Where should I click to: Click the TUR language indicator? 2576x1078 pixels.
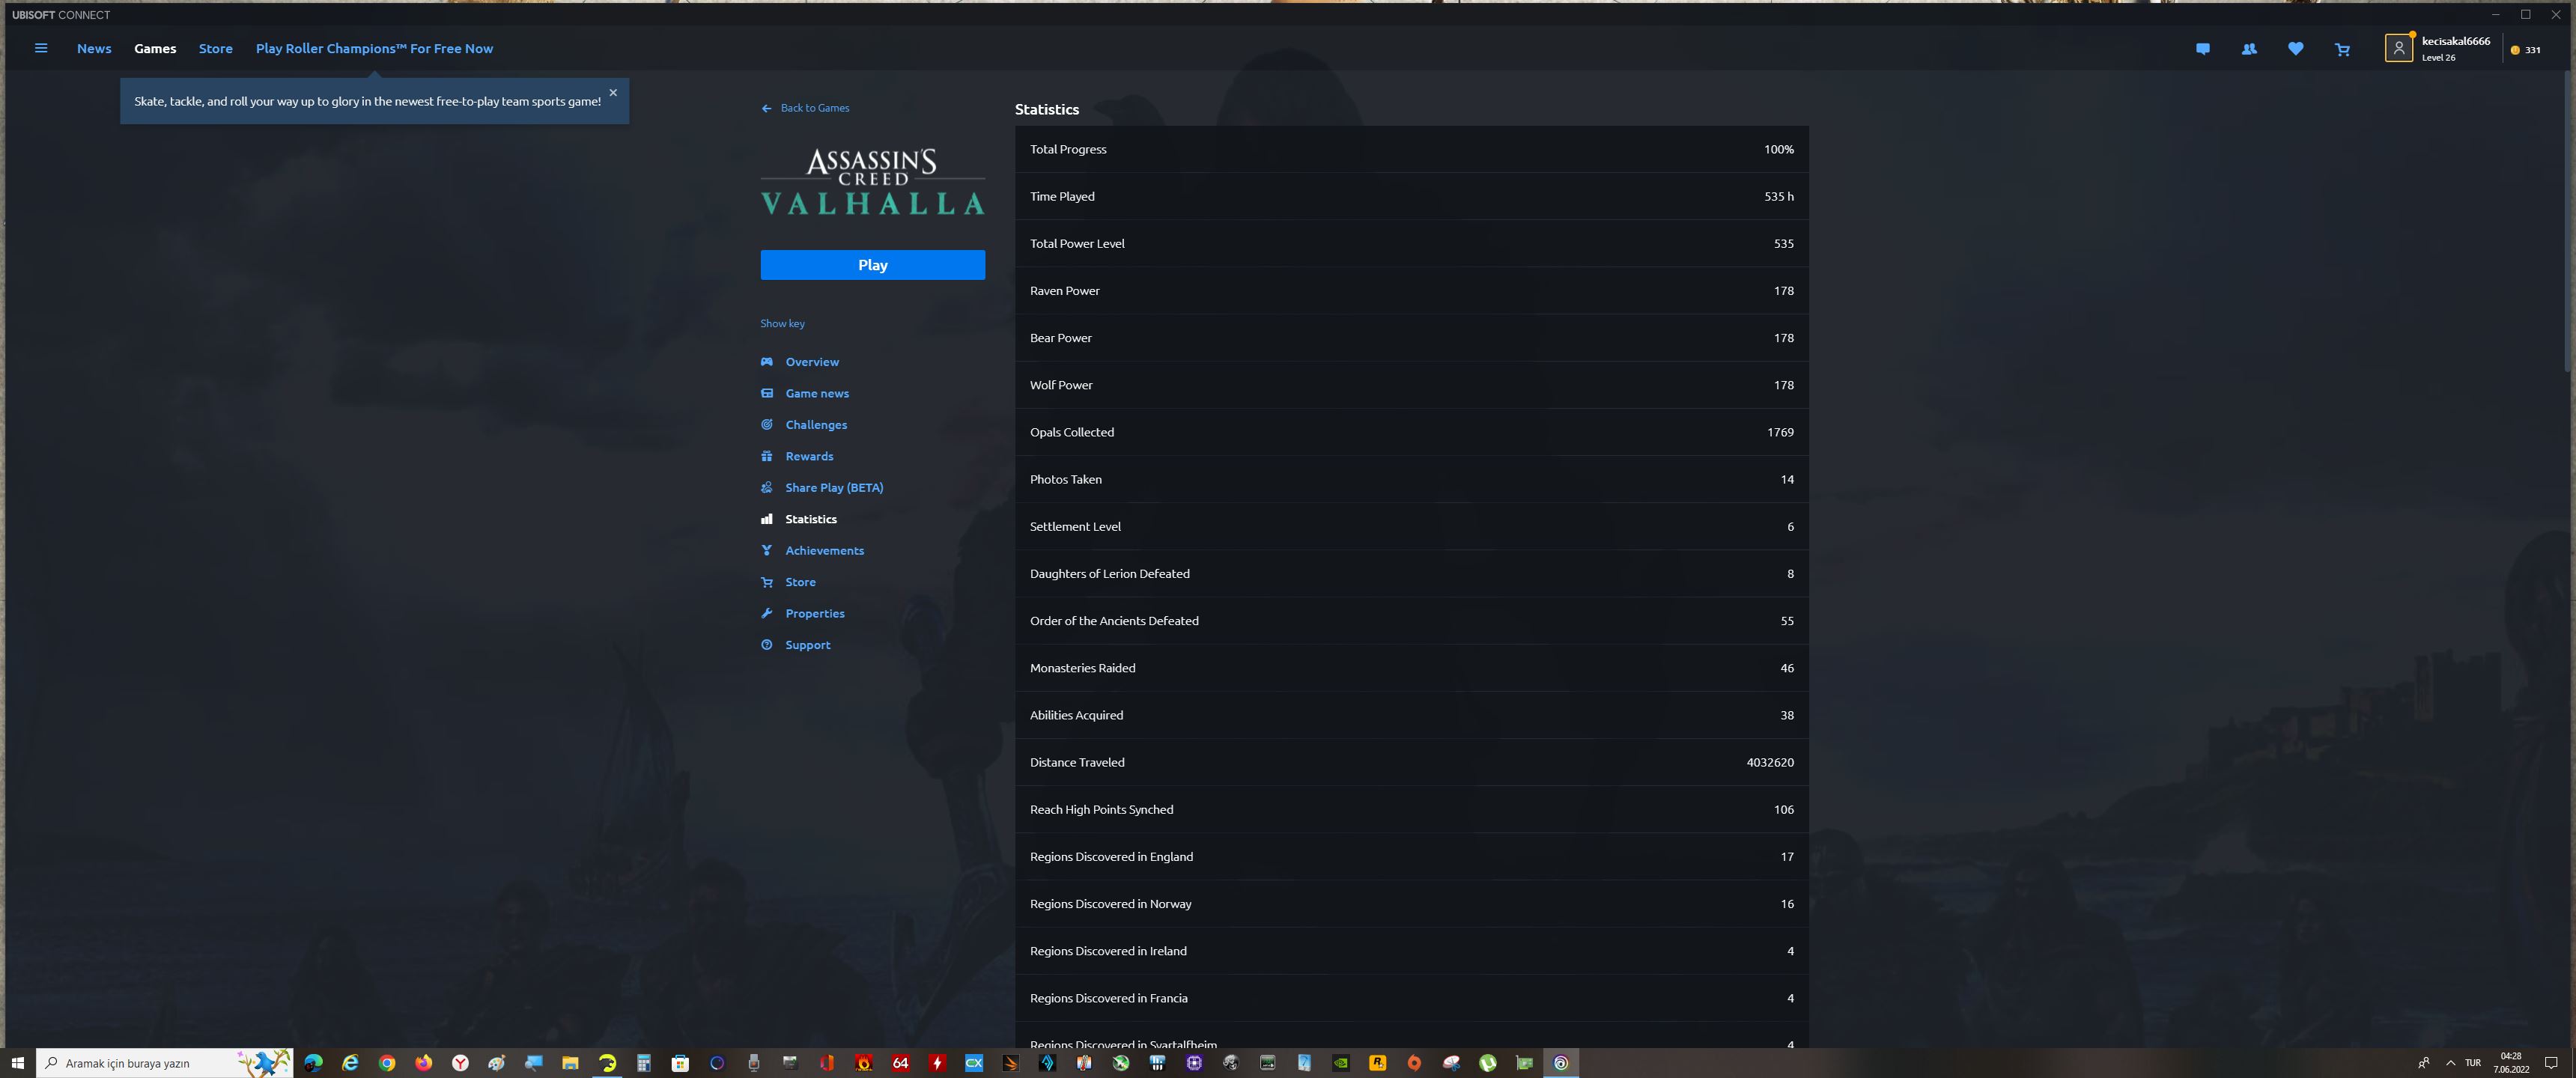click(2473, 1063)
